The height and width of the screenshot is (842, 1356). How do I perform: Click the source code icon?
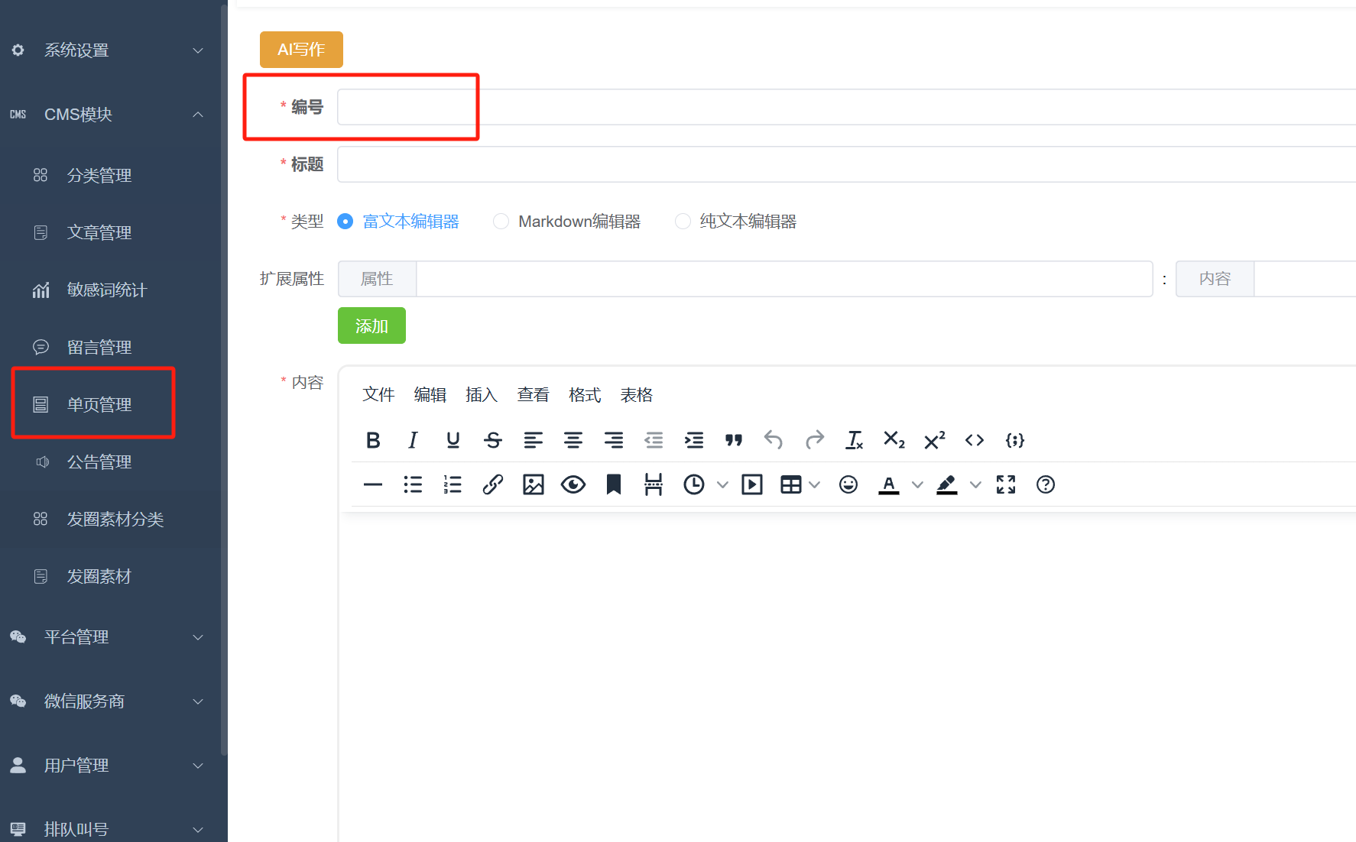coord(974,440)
